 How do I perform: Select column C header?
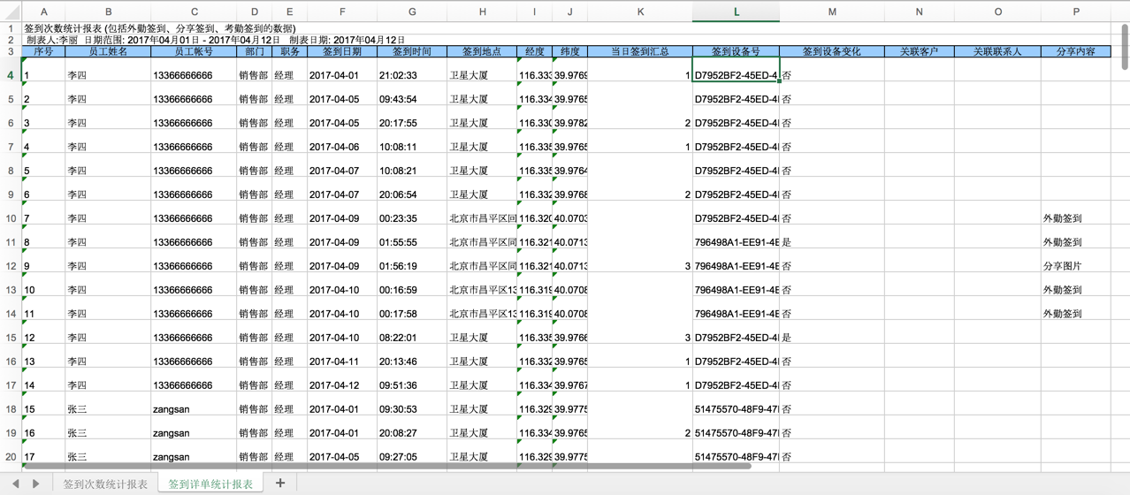[x=194, y=11]
